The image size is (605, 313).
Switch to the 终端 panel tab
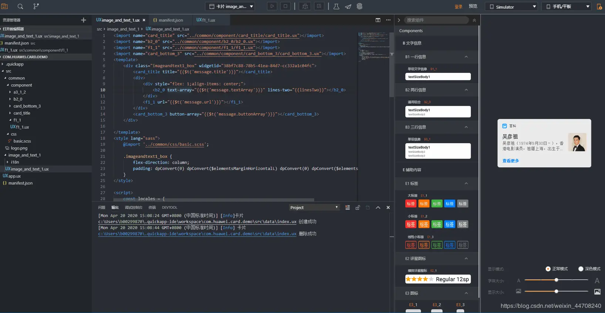click(x=152, y=208)
